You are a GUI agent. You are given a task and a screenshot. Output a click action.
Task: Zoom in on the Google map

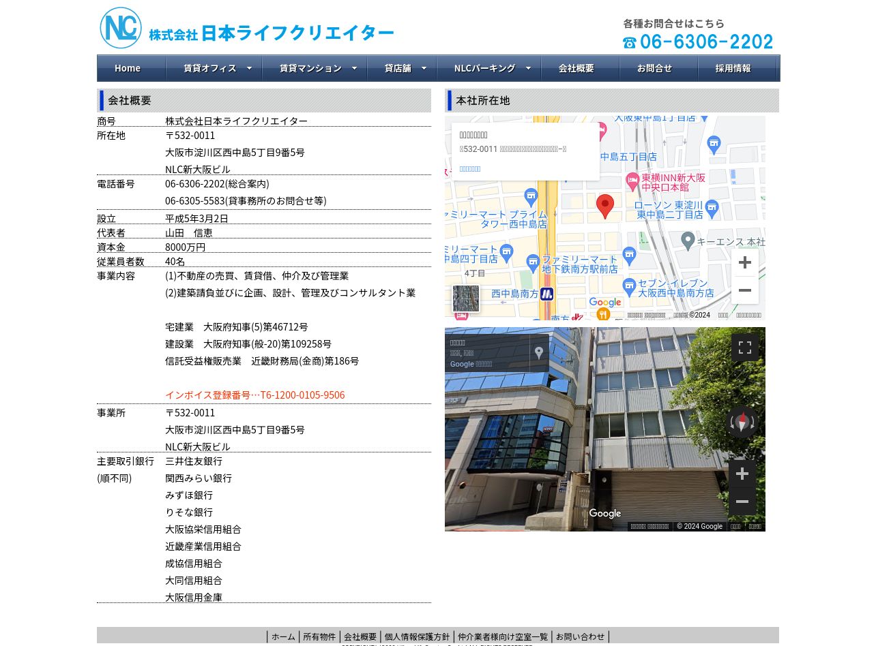tap(745, 262)
